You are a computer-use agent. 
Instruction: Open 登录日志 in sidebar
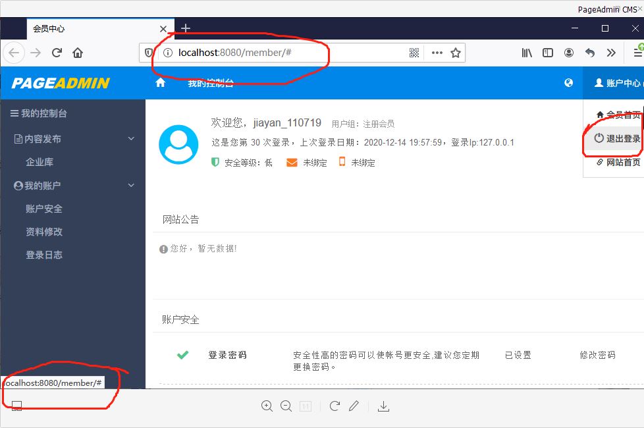[x=44, y=255]
